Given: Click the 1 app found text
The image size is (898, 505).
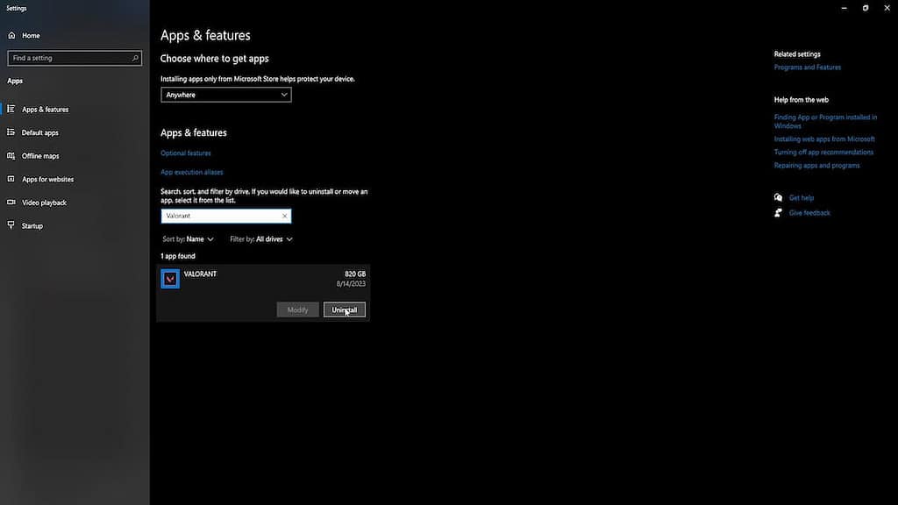Looking at the screenshot, I should tap(177, 257).
